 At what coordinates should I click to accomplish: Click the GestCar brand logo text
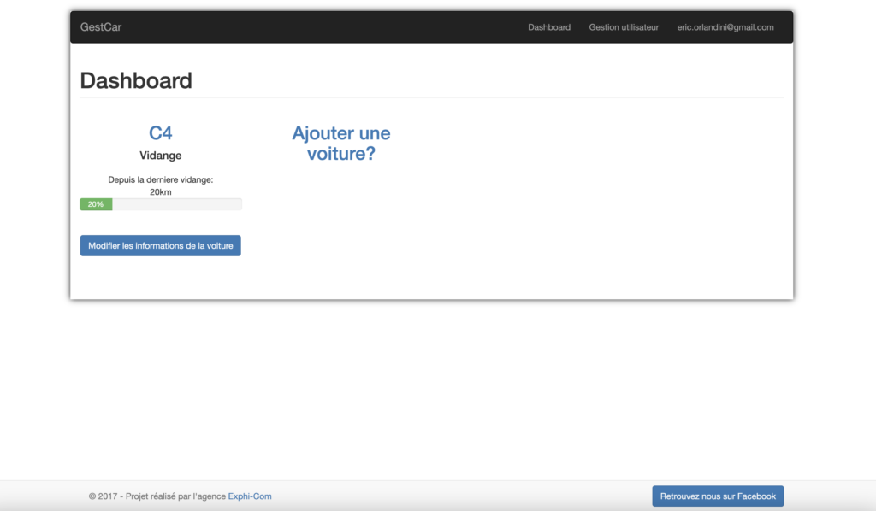[x=101, y=26]
